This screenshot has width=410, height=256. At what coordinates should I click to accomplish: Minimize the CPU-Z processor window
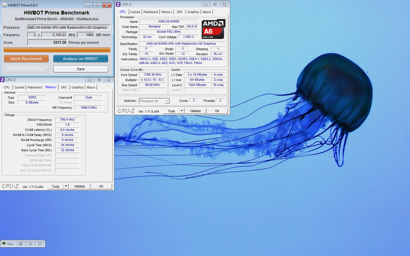point(206,4)
